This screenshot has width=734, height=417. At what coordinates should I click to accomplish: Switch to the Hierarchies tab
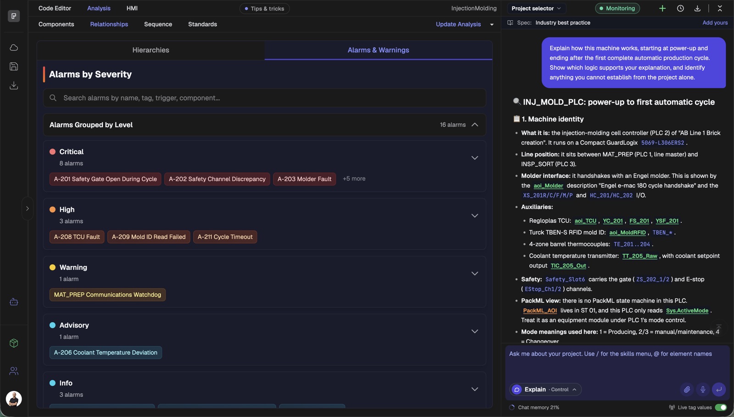click(x=150, y=50)
